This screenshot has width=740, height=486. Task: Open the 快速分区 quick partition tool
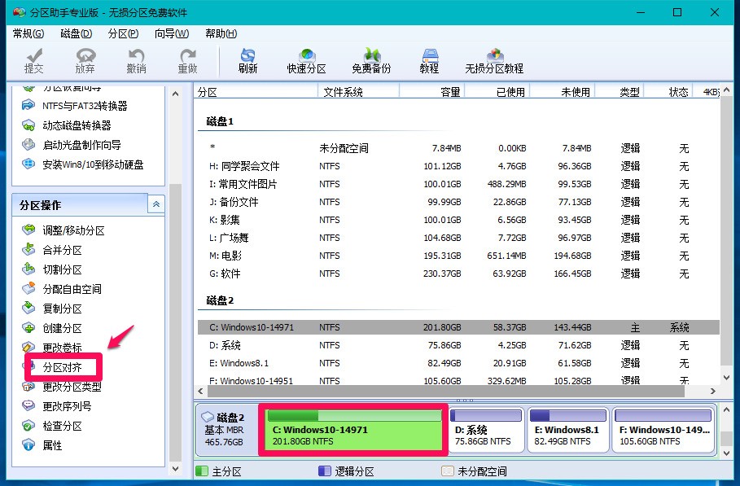tap(306, 61)
